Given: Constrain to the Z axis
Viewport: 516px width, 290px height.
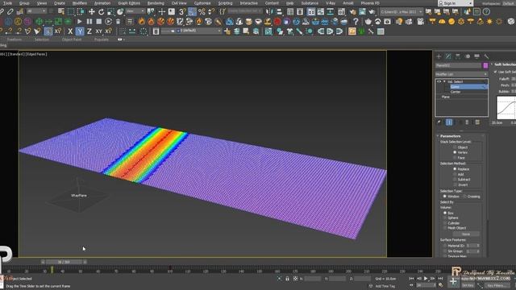Looking at the screenshot, I should [89, 31].
